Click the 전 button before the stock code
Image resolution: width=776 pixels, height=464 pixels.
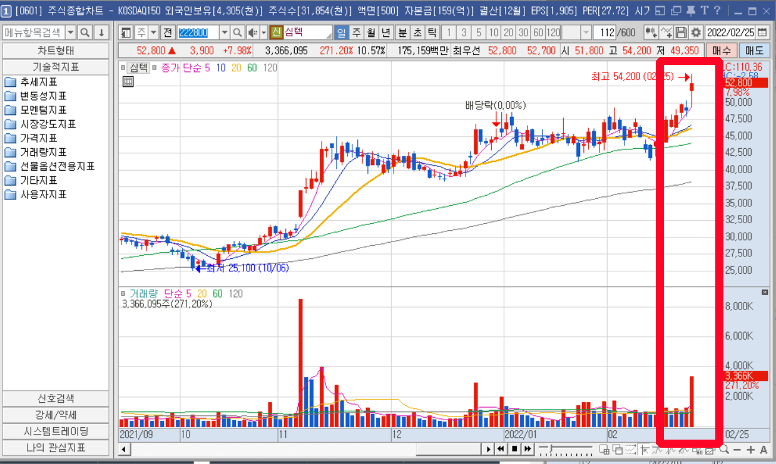(x=168, y=33)
